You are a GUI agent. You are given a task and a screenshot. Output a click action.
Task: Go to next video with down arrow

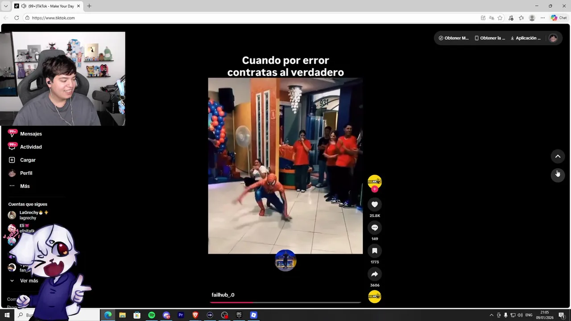[x=558, y=175]
